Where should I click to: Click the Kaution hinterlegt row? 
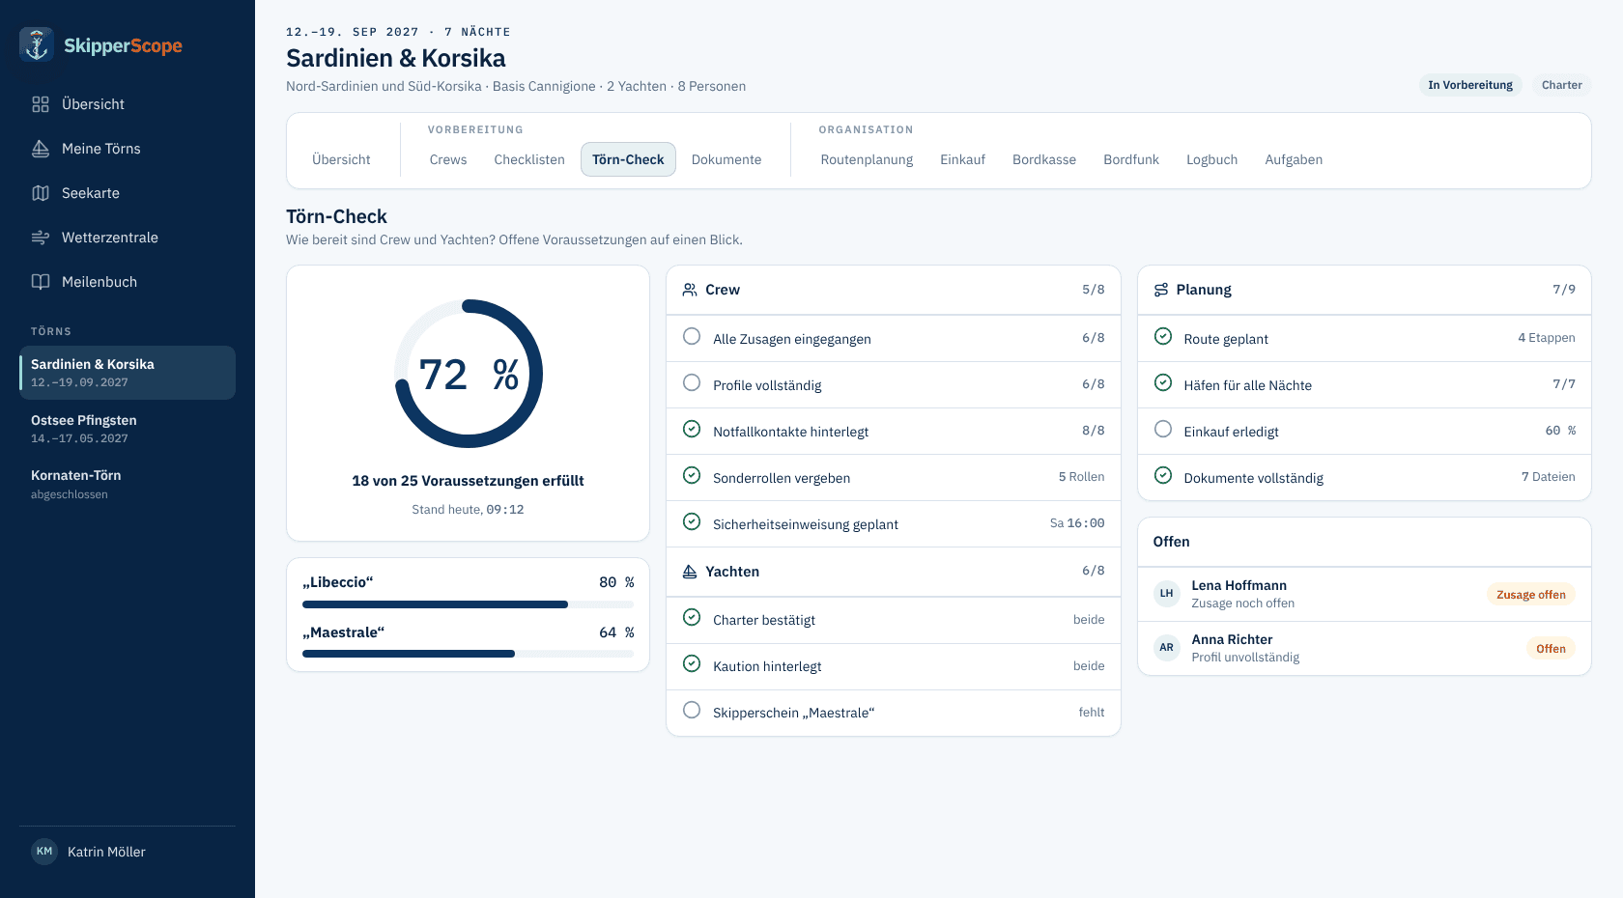pos(894,666)
